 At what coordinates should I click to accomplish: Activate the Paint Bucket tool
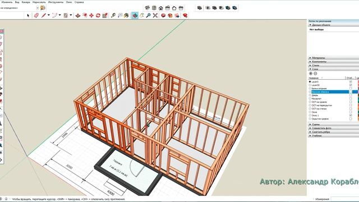pos(126,16)
